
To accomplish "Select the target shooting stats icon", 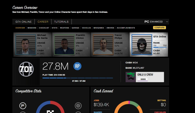I will (78, 106).
